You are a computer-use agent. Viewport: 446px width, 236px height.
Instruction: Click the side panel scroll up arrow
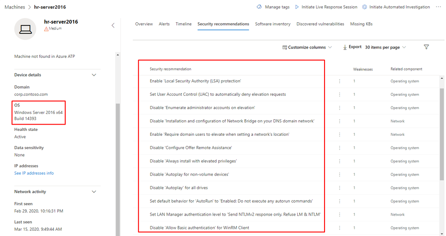(118, 55)
